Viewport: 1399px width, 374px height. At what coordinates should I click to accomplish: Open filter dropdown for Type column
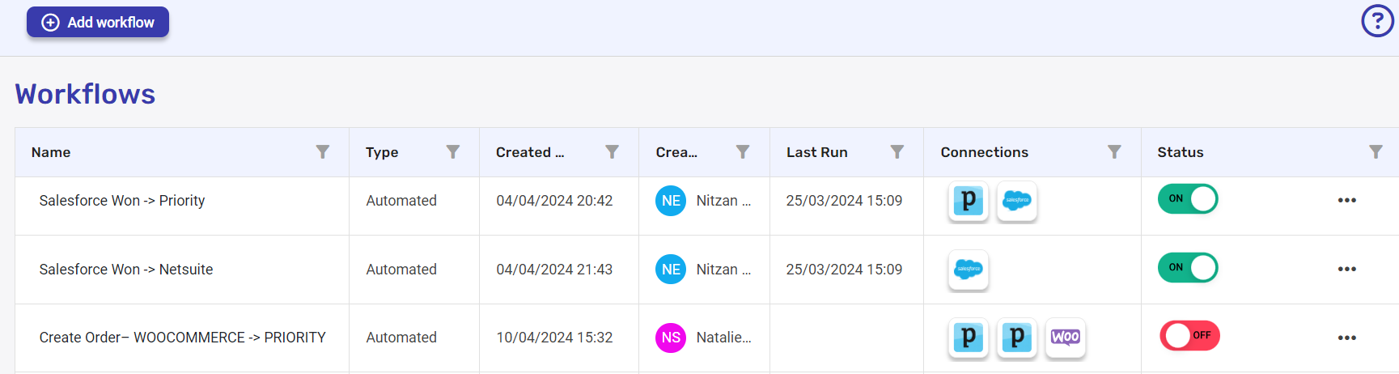453,152
